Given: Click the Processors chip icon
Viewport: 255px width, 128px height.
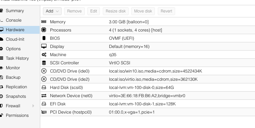Looking at the screenshot, I should 44,30.
